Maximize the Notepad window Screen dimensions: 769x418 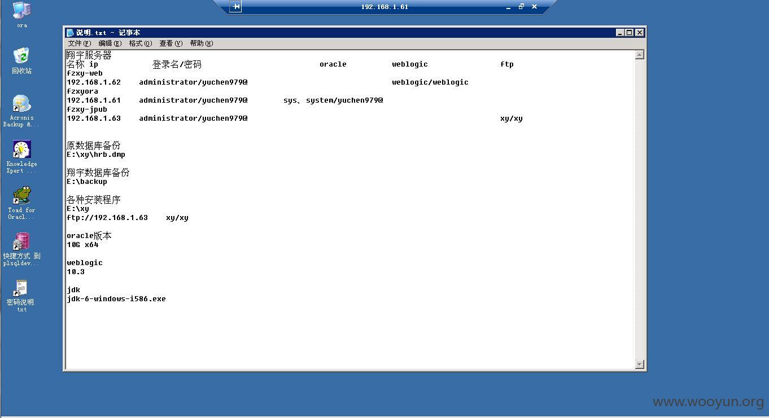point(630,33)
